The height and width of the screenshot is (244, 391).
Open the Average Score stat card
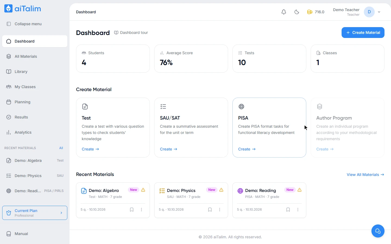point(191,59)
